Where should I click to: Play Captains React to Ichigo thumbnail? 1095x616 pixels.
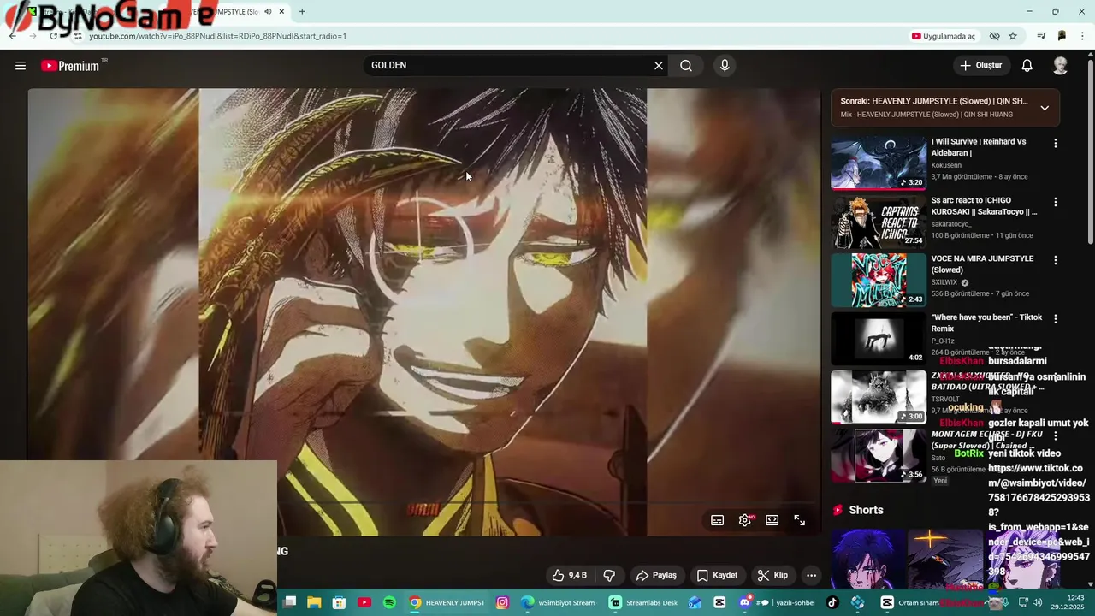coord(879,222)
